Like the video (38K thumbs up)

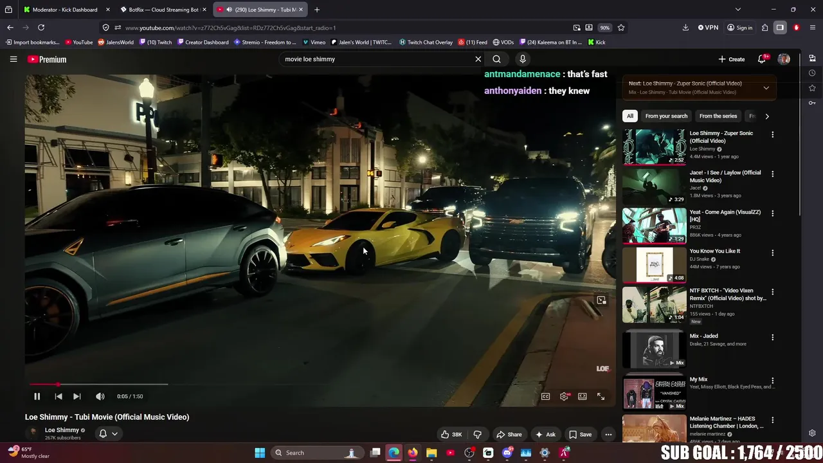pos(451,434)
